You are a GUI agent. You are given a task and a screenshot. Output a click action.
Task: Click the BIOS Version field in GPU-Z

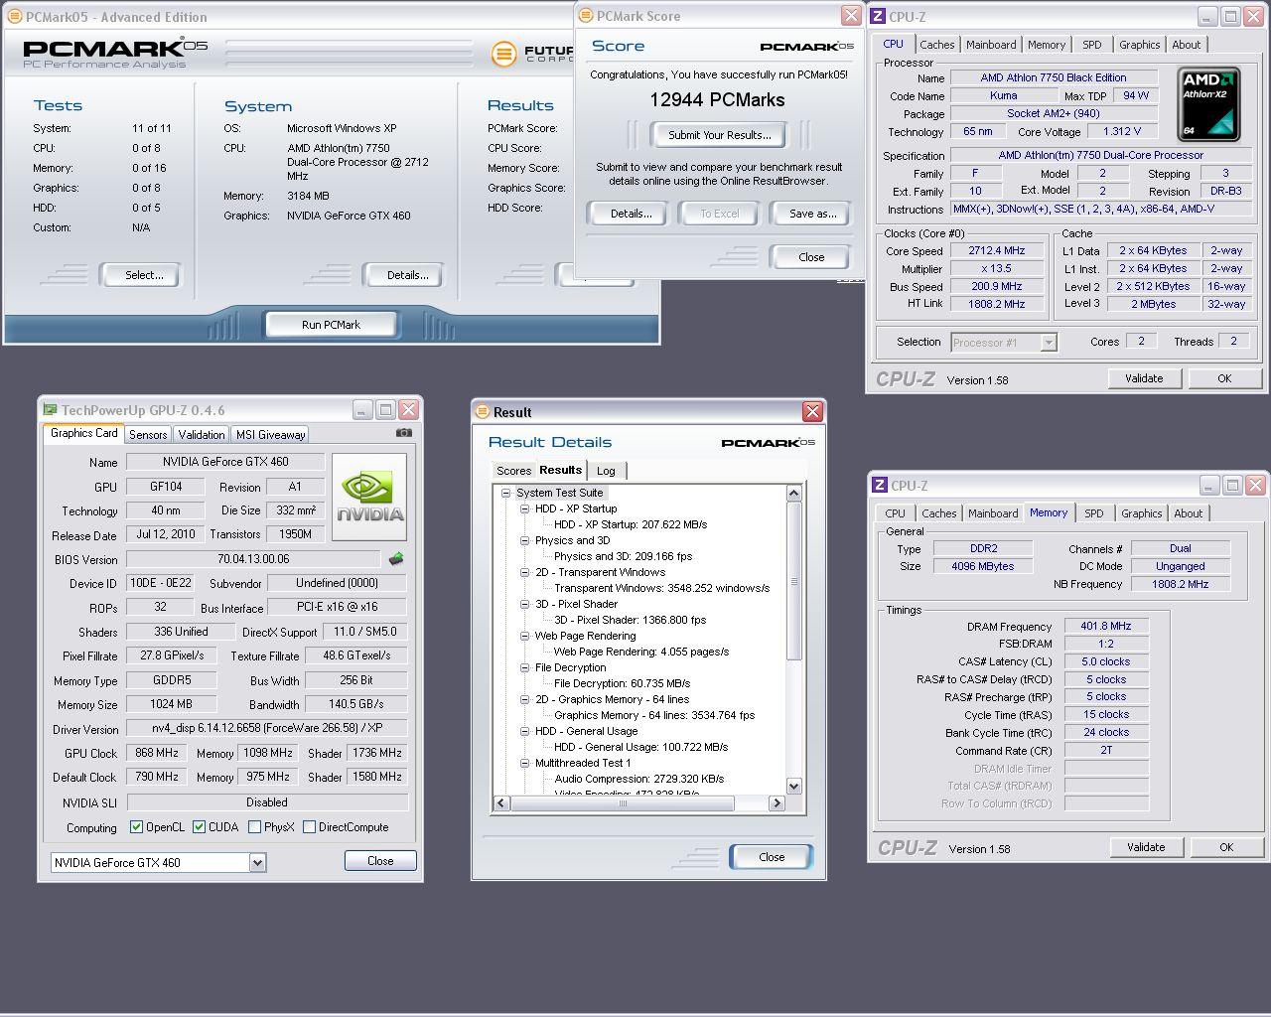click(254, 559)
